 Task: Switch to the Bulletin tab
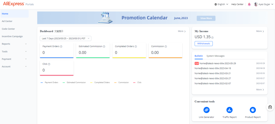coord(199,56)
